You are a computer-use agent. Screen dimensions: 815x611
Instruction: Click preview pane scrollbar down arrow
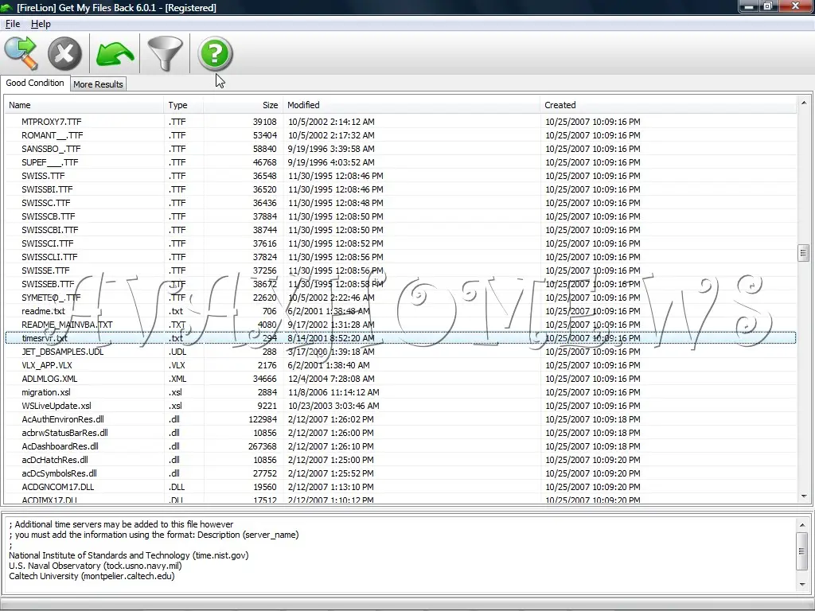[x=802, y=585]
